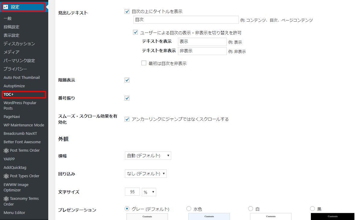Toggle the 階層表示 checkbox
Screen dimensions: 361x220
[x=127, y=80]
